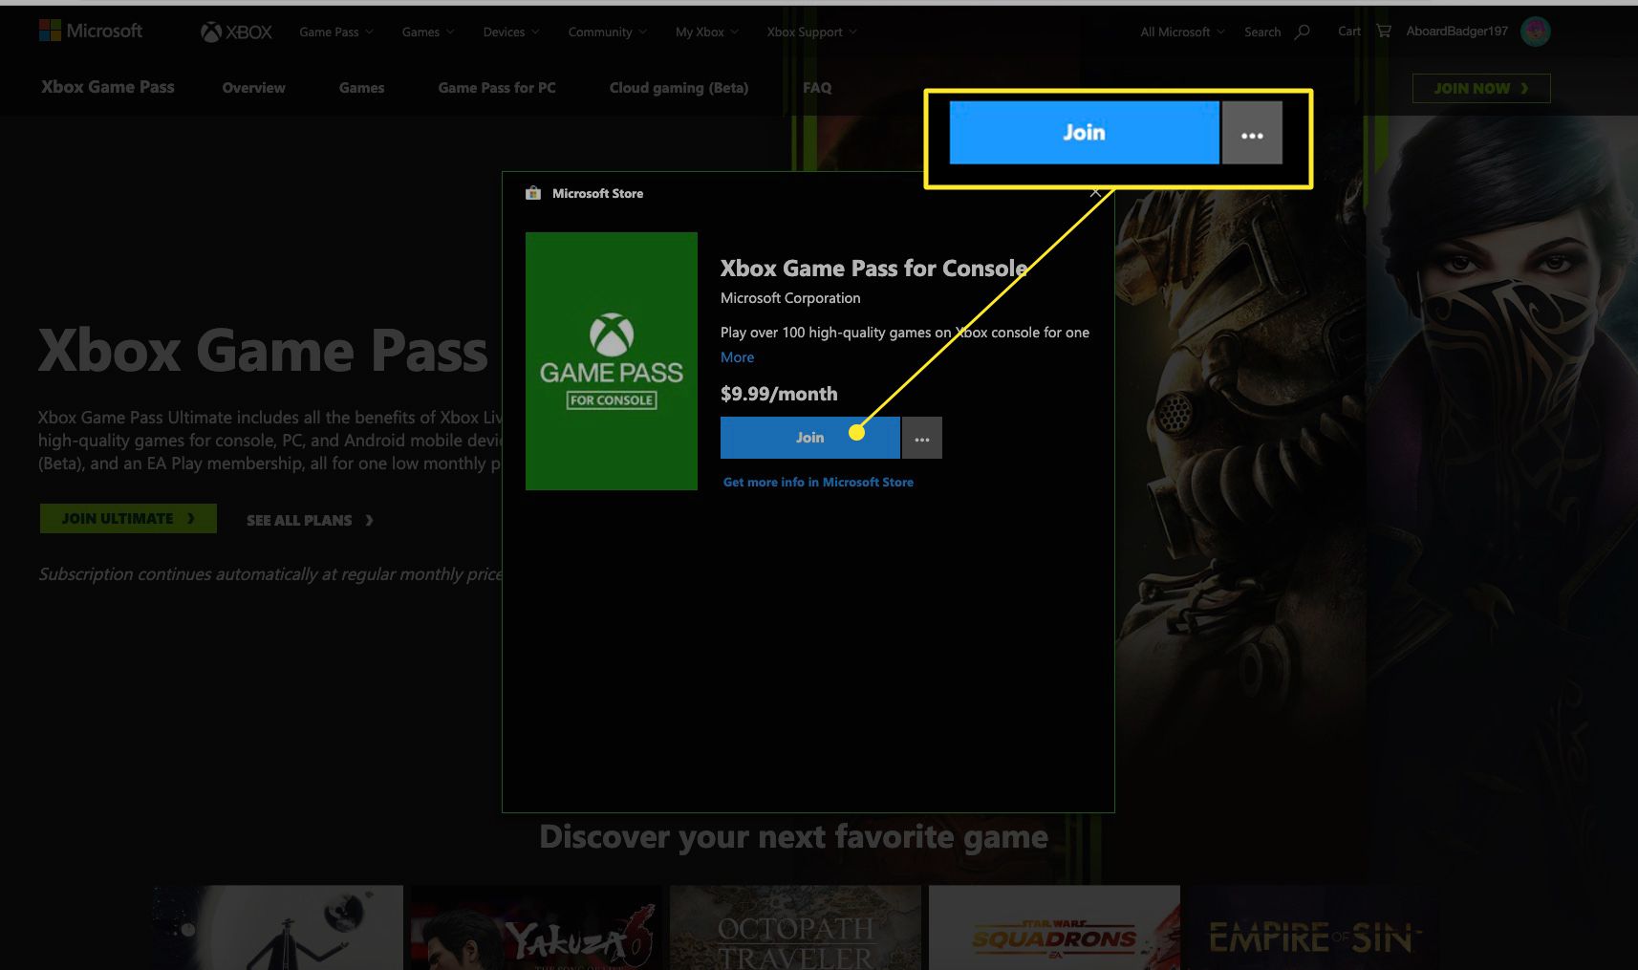Open the Yakuza 6 game thumbnail

click(x=536, y=927)
